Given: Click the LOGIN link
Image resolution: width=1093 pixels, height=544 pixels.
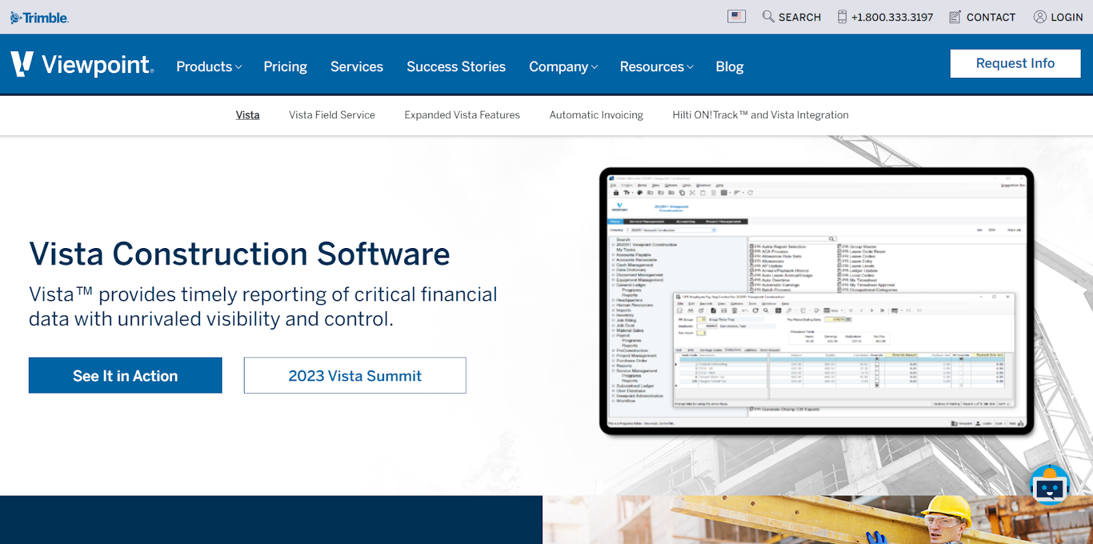Looking at the screenshot, I should tap(1066, 17).
